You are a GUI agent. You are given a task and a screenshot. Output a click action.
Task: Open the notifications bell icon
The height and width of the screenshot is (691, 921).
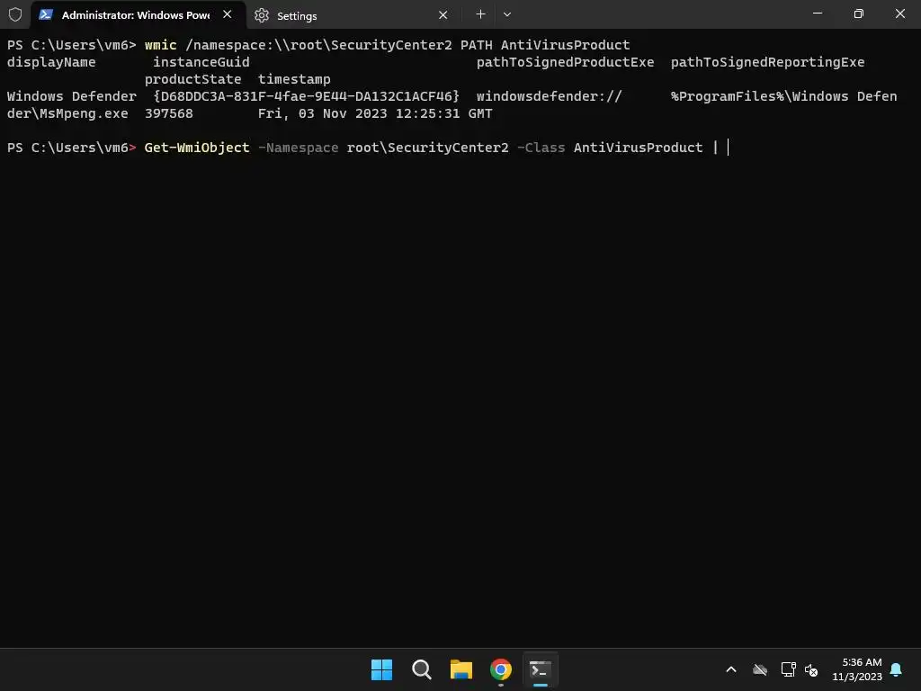click(x=896, y=669)
